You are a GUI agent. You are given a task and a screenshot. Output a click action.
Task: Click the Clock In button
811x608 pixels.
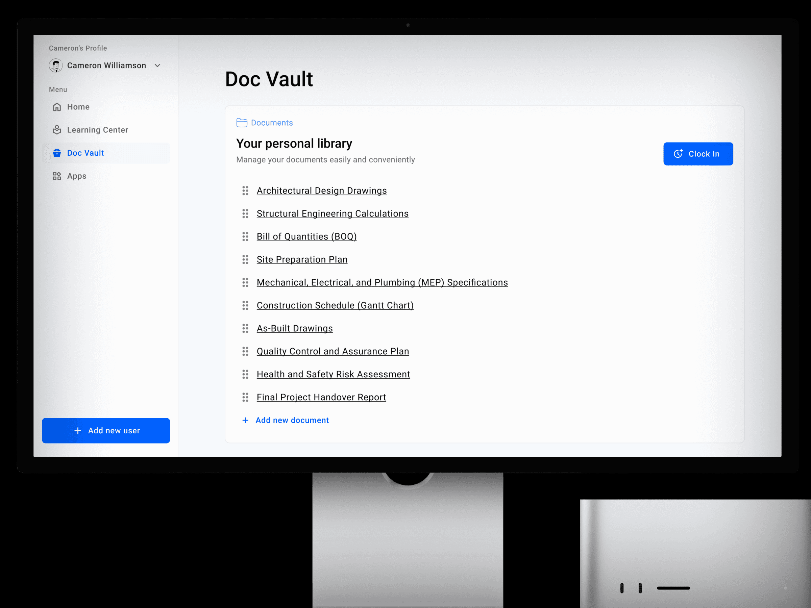click(x=698, y=154)
